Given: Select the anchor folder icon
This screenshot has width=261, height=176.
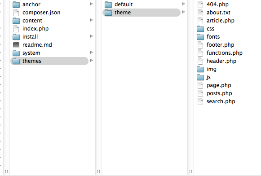Looking at the screenshot, I should (16, 4).
